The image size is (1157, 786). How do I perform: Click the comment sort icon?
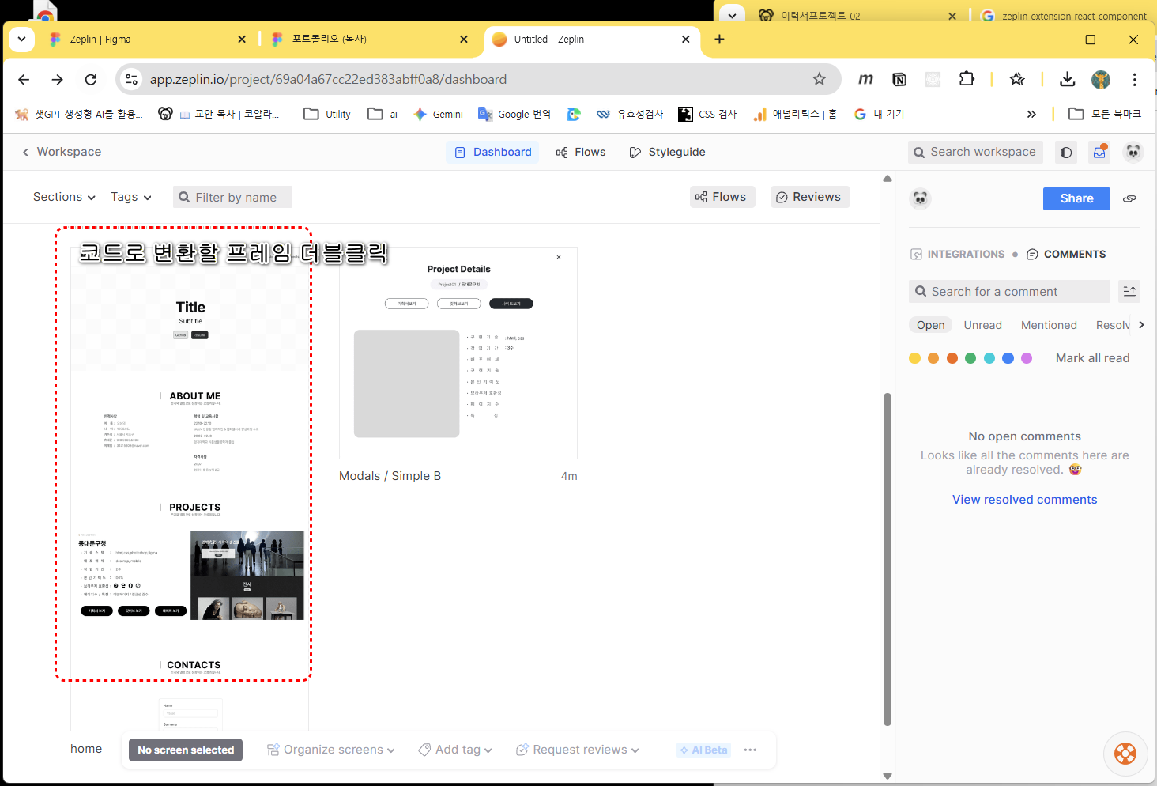(x=1129, y=292)
